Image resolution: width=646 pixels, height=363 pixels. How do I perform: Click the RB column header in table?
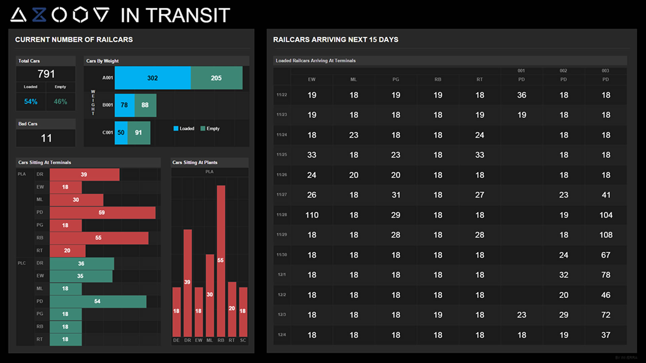point(437,79)
